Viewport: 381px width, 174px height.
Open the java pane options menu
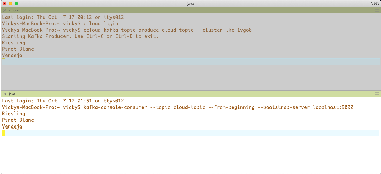click(377, 94)
